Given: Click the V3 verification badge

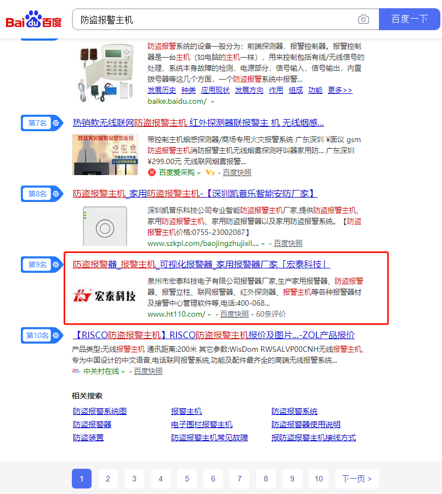Looking at the screenshot, I should (x=210, y=173).
